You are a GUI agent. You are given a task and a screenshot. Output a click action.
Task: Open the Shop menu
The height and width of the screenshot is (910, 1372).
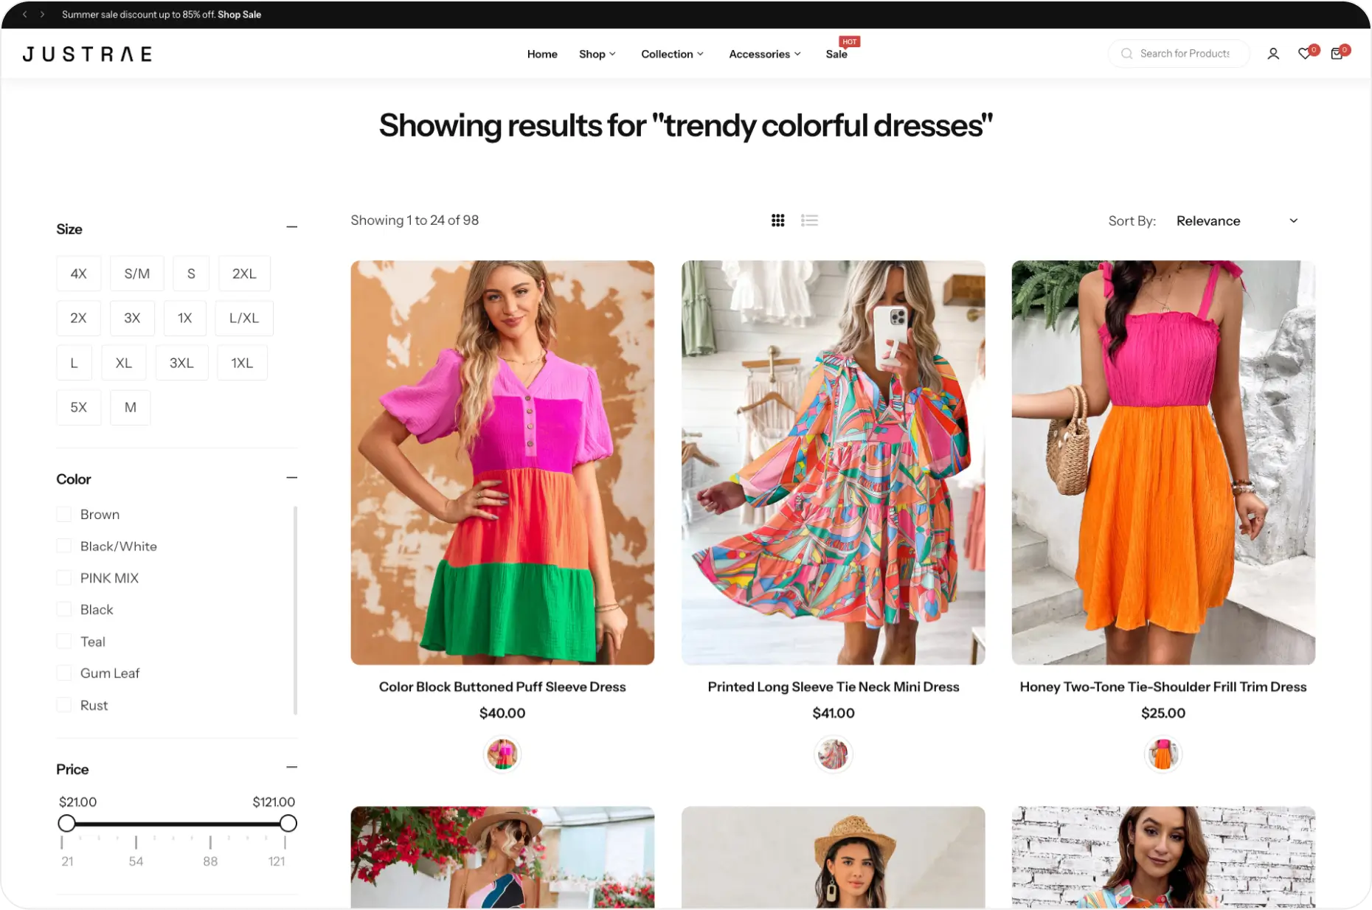click(597, 54)
